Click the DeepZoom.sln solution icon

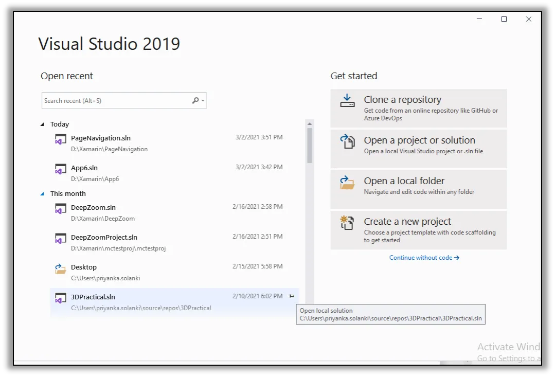[x=61, y=208]
